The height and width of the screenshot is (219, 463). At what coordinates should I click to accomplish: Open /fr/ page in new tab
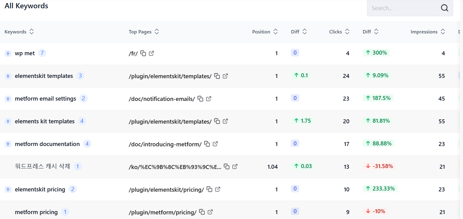coord(151,53)
